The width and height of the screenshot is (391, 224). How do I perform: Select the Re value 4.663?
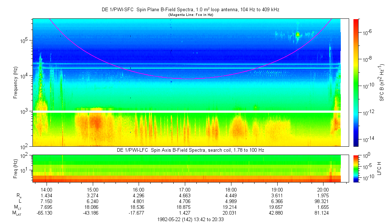[x=185, y=195]
